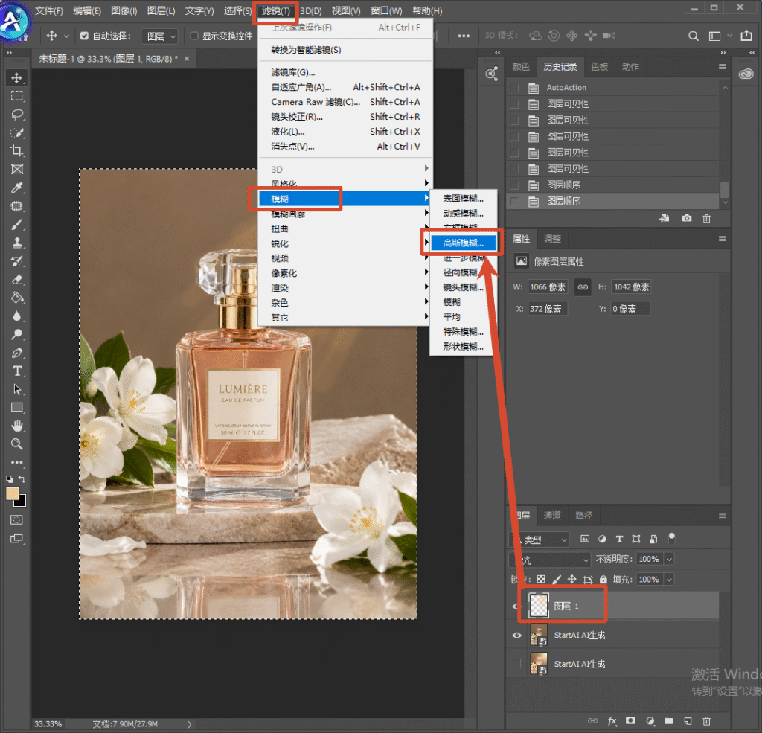Open the 图像(I) menu
This screenshot has width=762, height=733.
point(124,10)
